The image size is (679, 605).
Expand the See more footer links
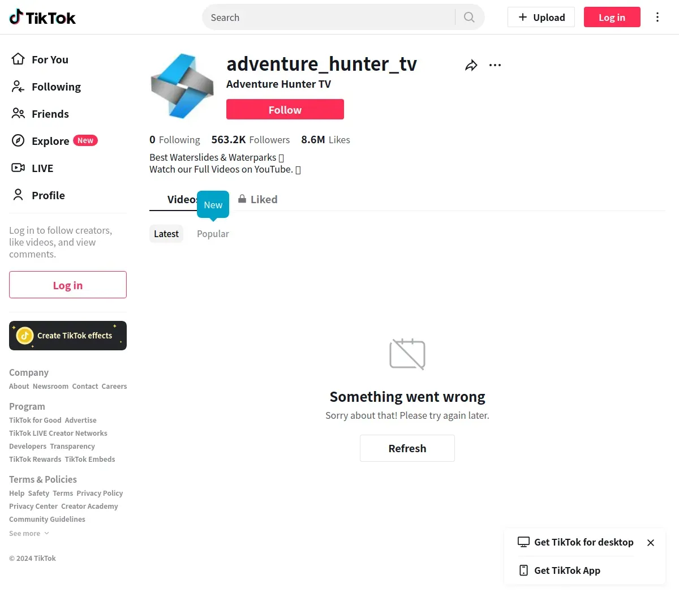(x=29, y=533)
